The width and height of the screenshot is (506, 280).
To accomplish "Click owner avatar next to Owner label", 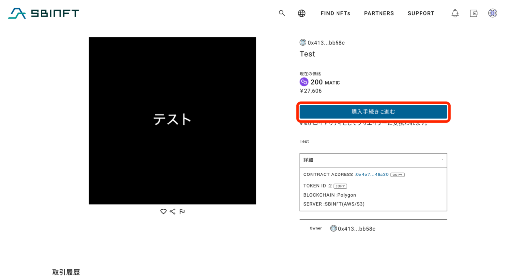I will pyautogui.click(x=334, y=229).
